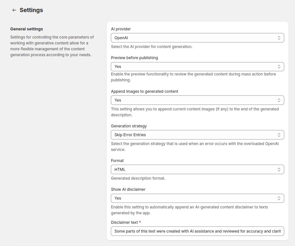Click the chevron icon in AI provider field
Viewport: 295px width, 246px height.
(x=279, y=38)
